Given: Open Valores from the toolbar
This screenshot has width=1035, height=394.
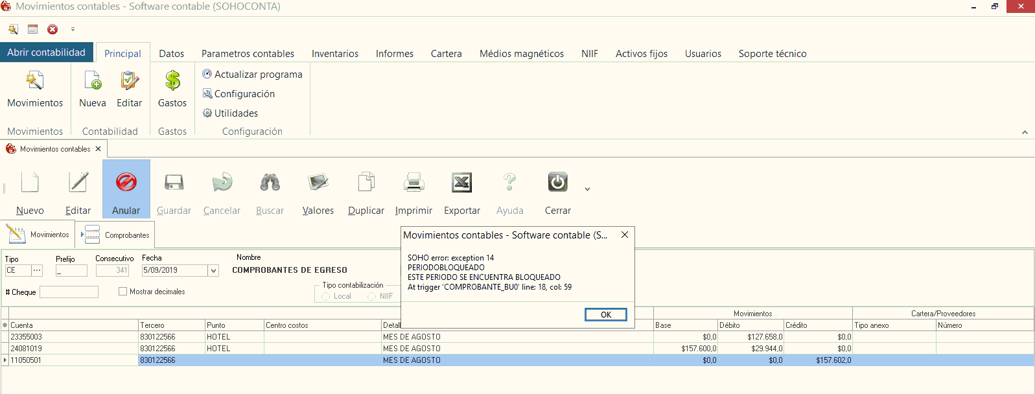Looking at the screenshot, I should pos(318,183).
